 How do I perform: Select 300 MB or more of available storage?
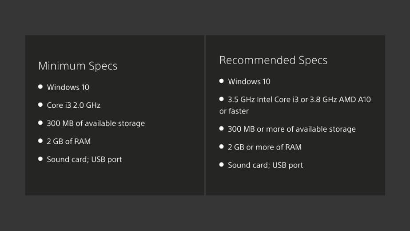pyautogui.click(x=292, y=129)
